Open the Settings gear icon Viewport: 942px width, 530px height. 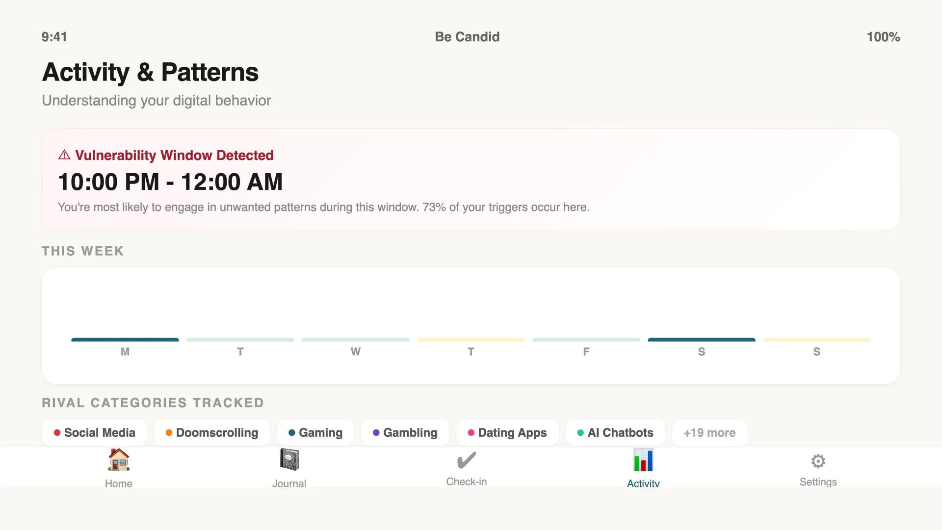(818, 461)
